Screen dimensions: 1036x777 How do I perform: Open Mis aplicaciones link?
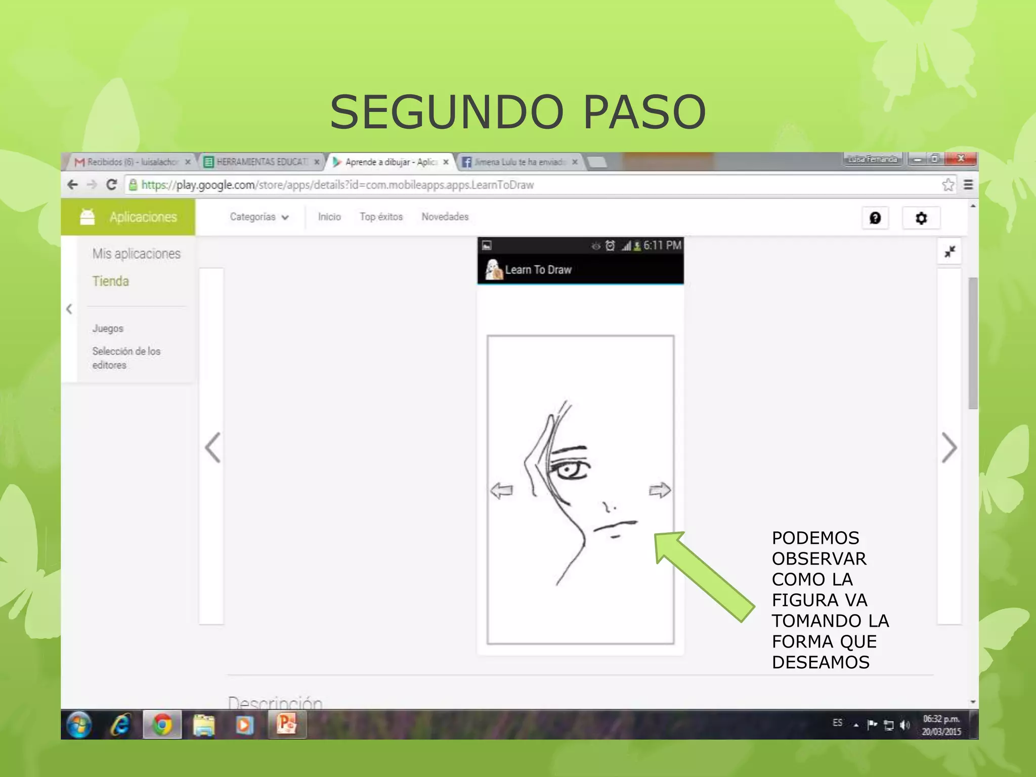[136, 254]
